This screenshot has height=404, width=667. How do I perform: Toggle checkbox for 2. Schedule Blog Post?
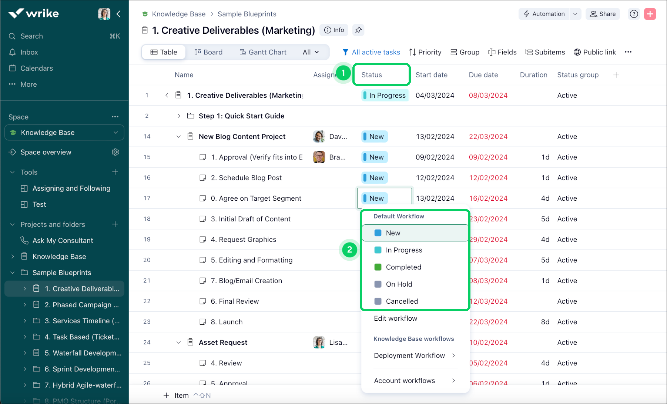point(202,178)
